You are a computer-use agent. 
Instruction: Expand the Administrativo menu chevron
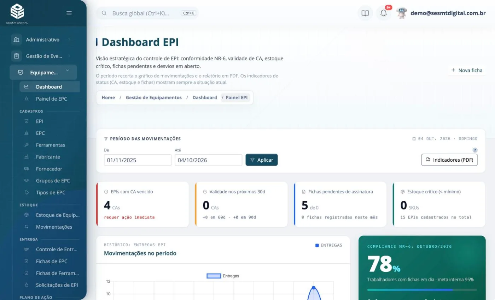pos(69,40)
